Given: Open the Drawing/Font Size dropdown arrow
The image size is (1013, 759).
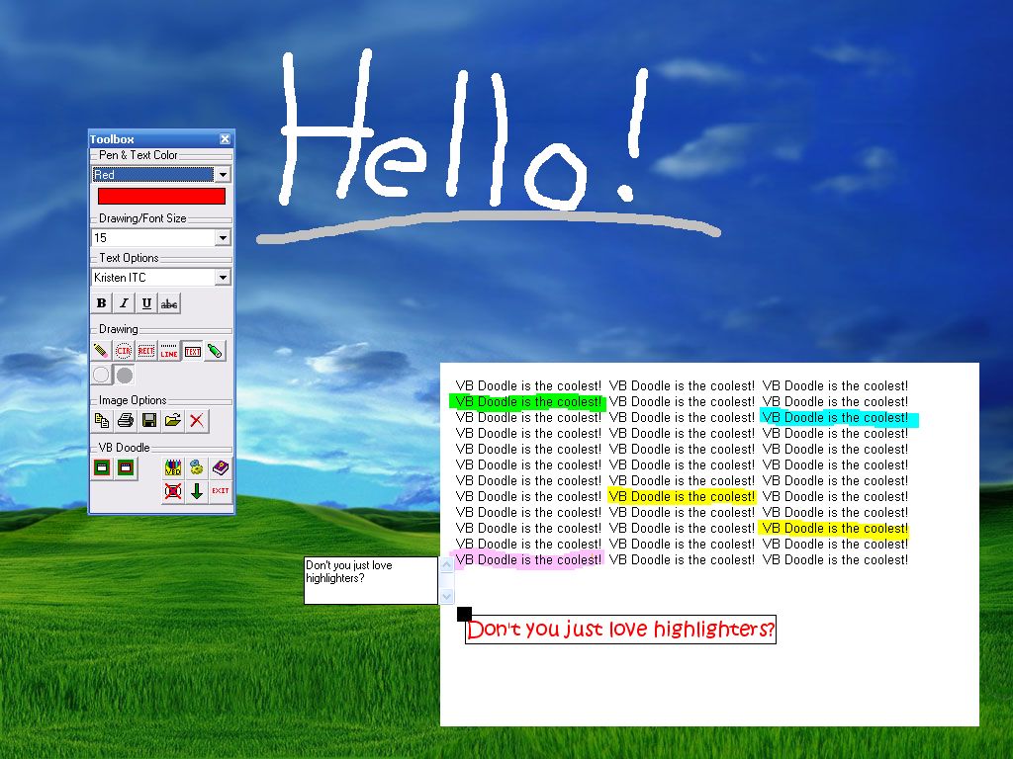Looking at the screenshot, I should [223, 238].
